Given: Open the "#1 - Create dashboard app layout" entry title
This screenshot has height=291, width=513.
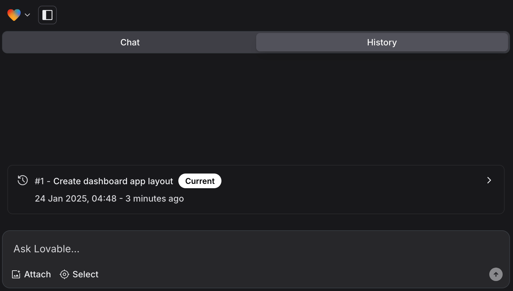Looking at the screenshot, I should click(x=104, y=181).
